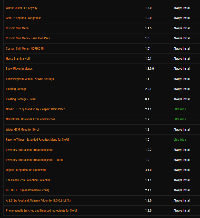Select Always Install in Wider MCM Menu row
The height and width of the screenshot is (218, 200).
pyautogui.click(x=182, y=130)
